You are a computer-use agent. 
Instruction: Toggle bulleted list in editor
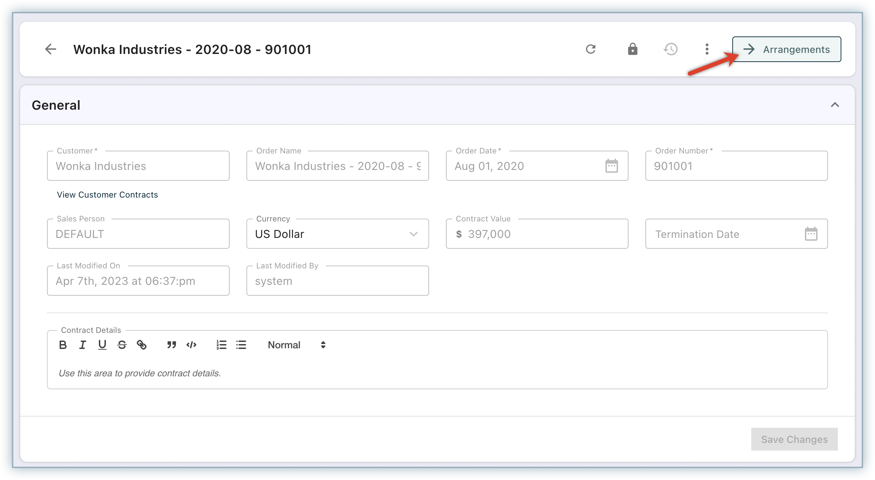(241, 345)
